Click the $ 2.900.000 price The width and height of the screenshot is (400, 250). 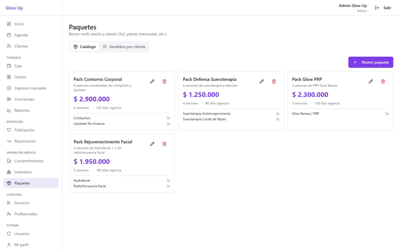(92, 99)
